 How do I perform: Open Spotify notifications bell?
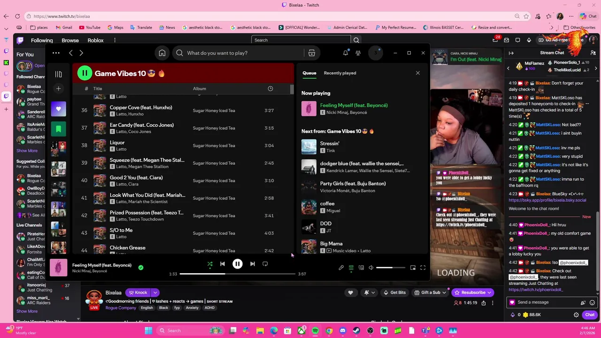click(x=346, y=53)
